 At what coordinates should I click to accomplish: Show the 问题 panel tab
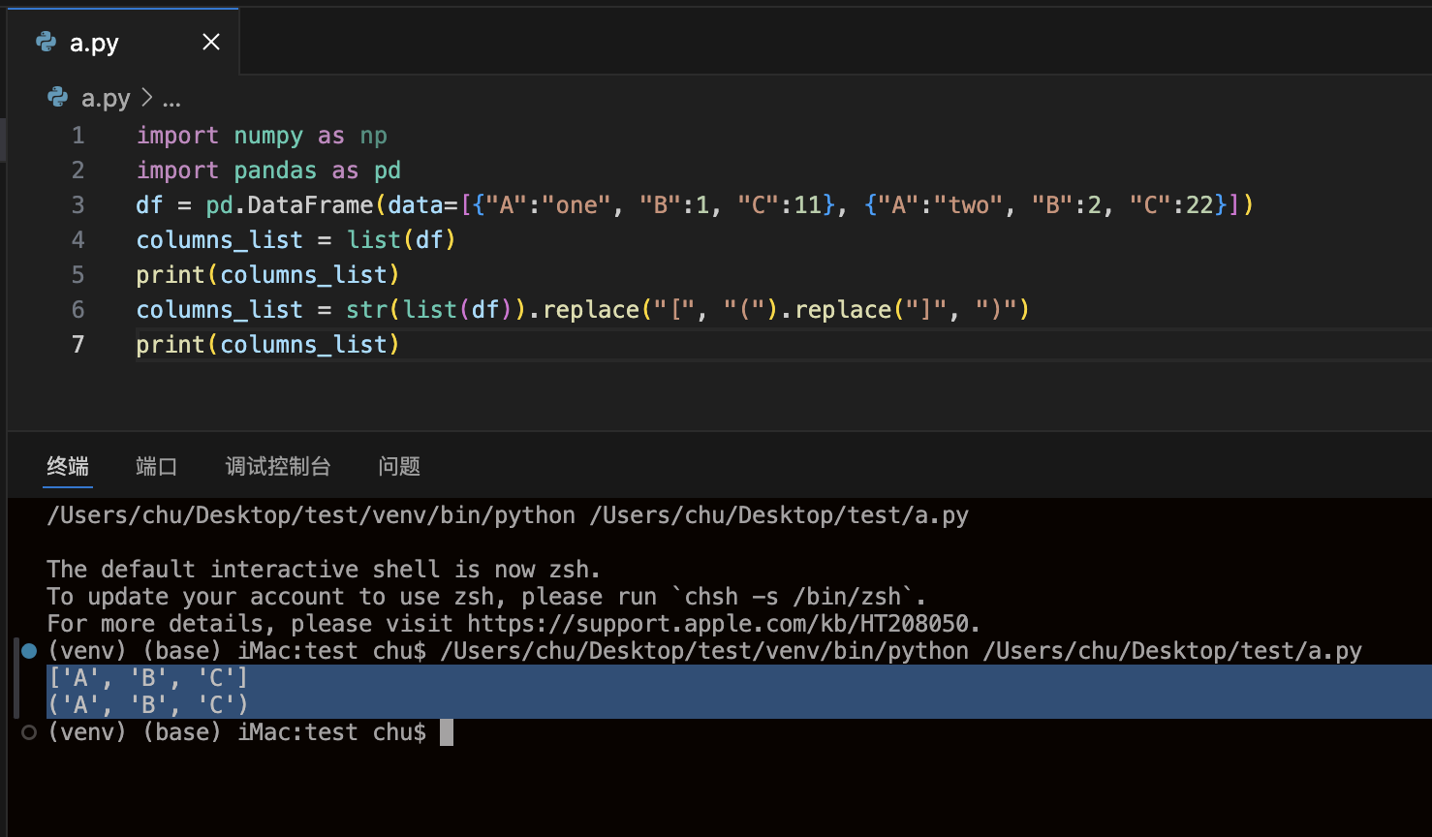coord(399,467)
